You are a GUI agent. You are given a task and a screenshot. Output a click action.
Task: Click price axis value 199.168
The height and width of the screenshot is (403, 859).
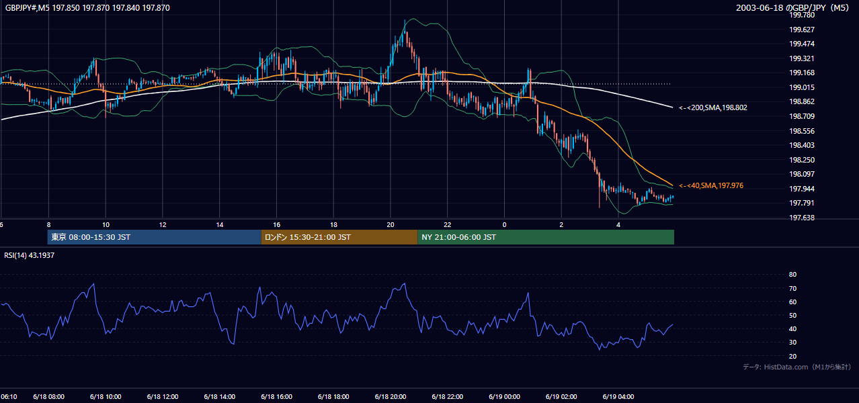tap(802, 73)
